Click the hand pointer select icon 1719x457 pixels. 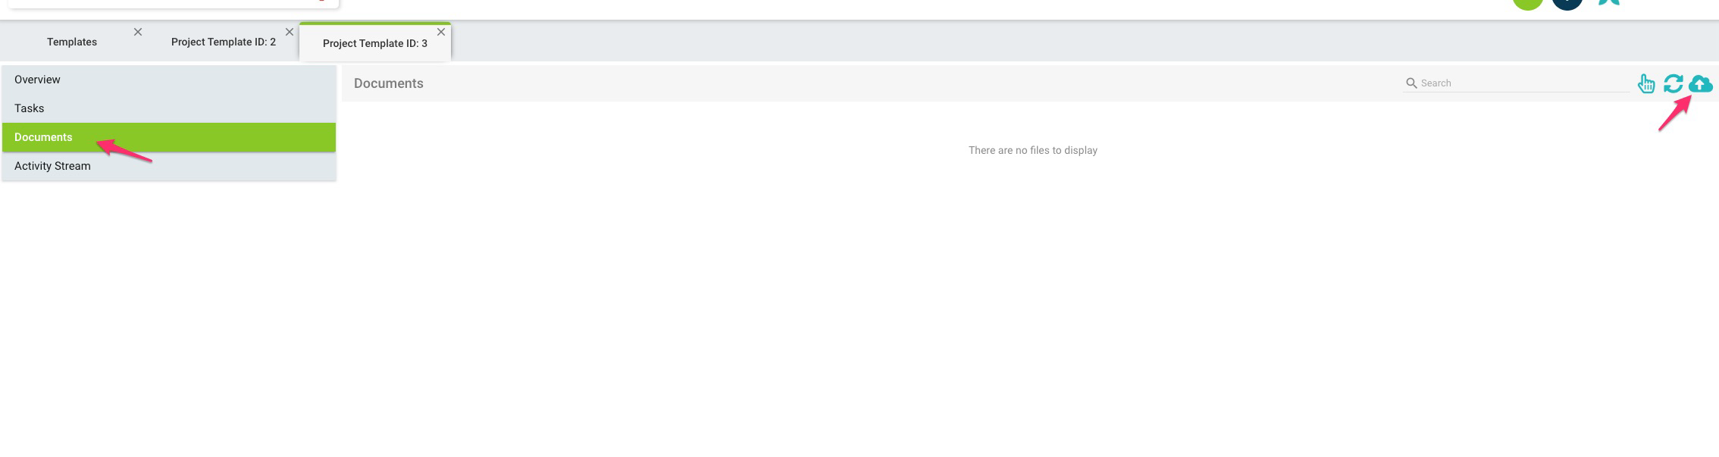click(1645, 83)
